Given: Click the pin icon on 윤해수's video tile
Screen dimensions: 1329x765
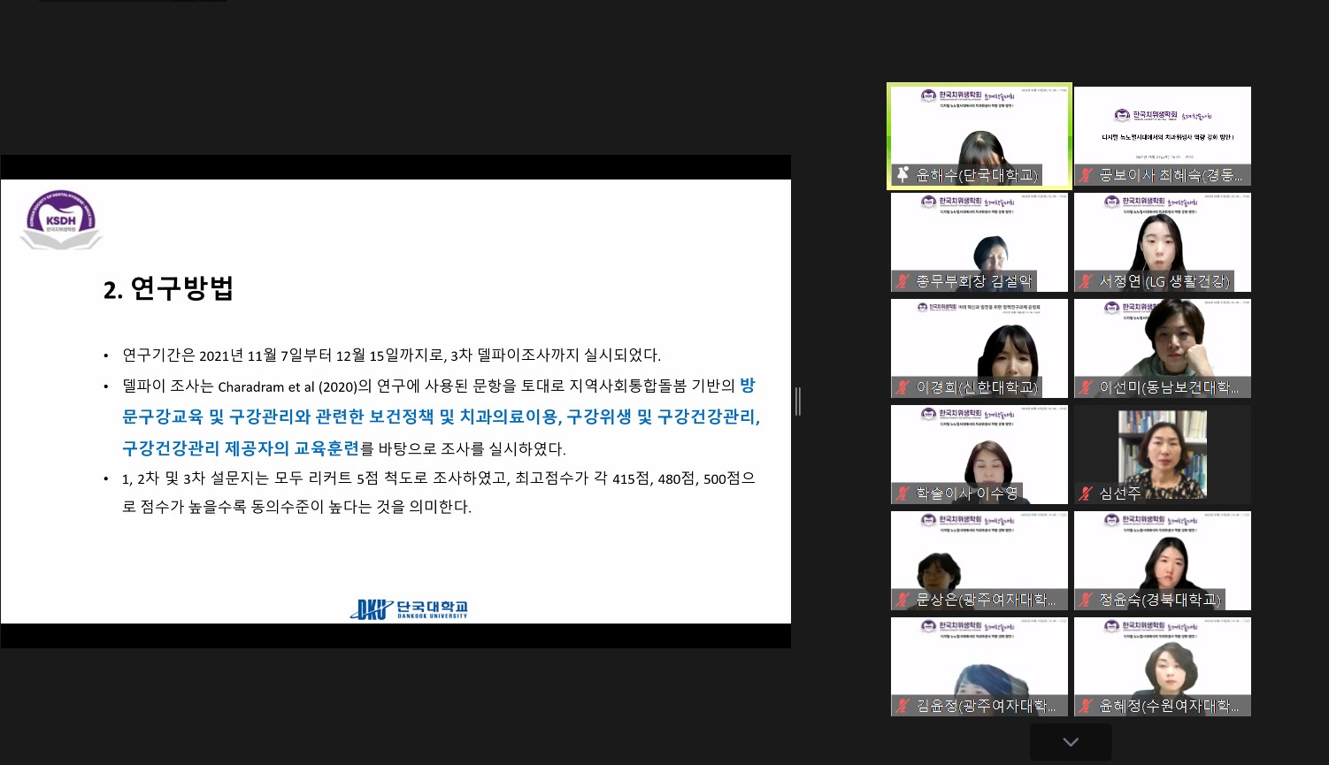Looking at the screenshot, I should coord(903,175).
